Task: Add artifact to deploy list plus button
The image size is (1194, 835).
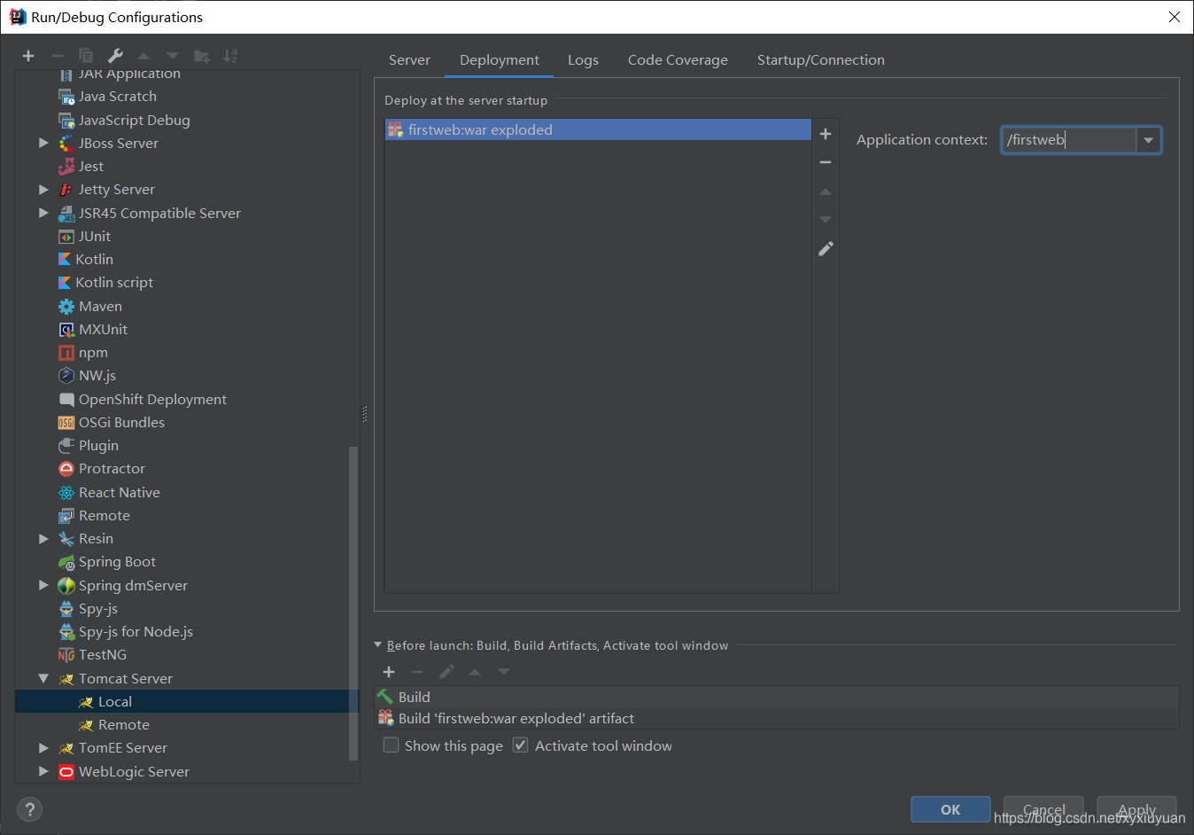Action: (x=826, y=134)
